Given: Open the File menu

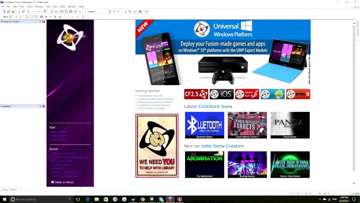Looking at the screenshot, I should [x=8, y=6].
